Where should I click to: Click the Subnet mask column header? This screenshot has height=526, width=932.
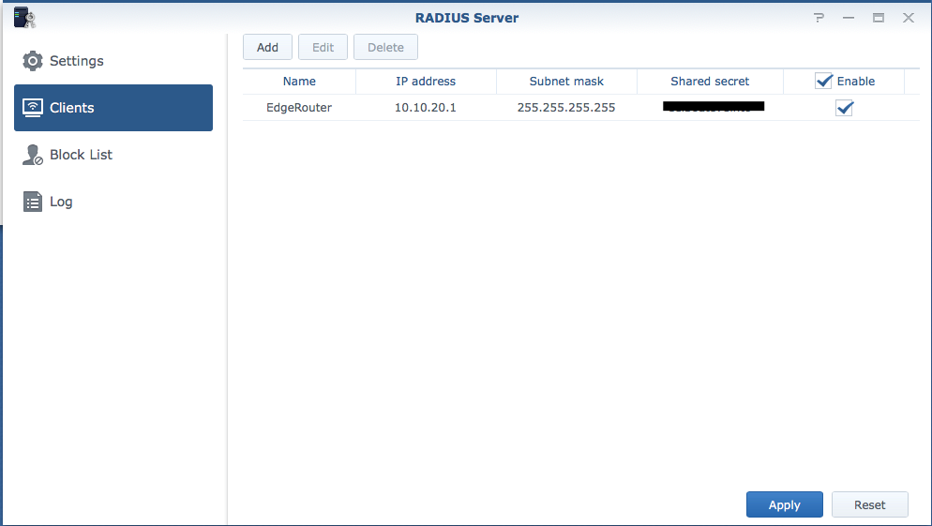coord(566,82)
